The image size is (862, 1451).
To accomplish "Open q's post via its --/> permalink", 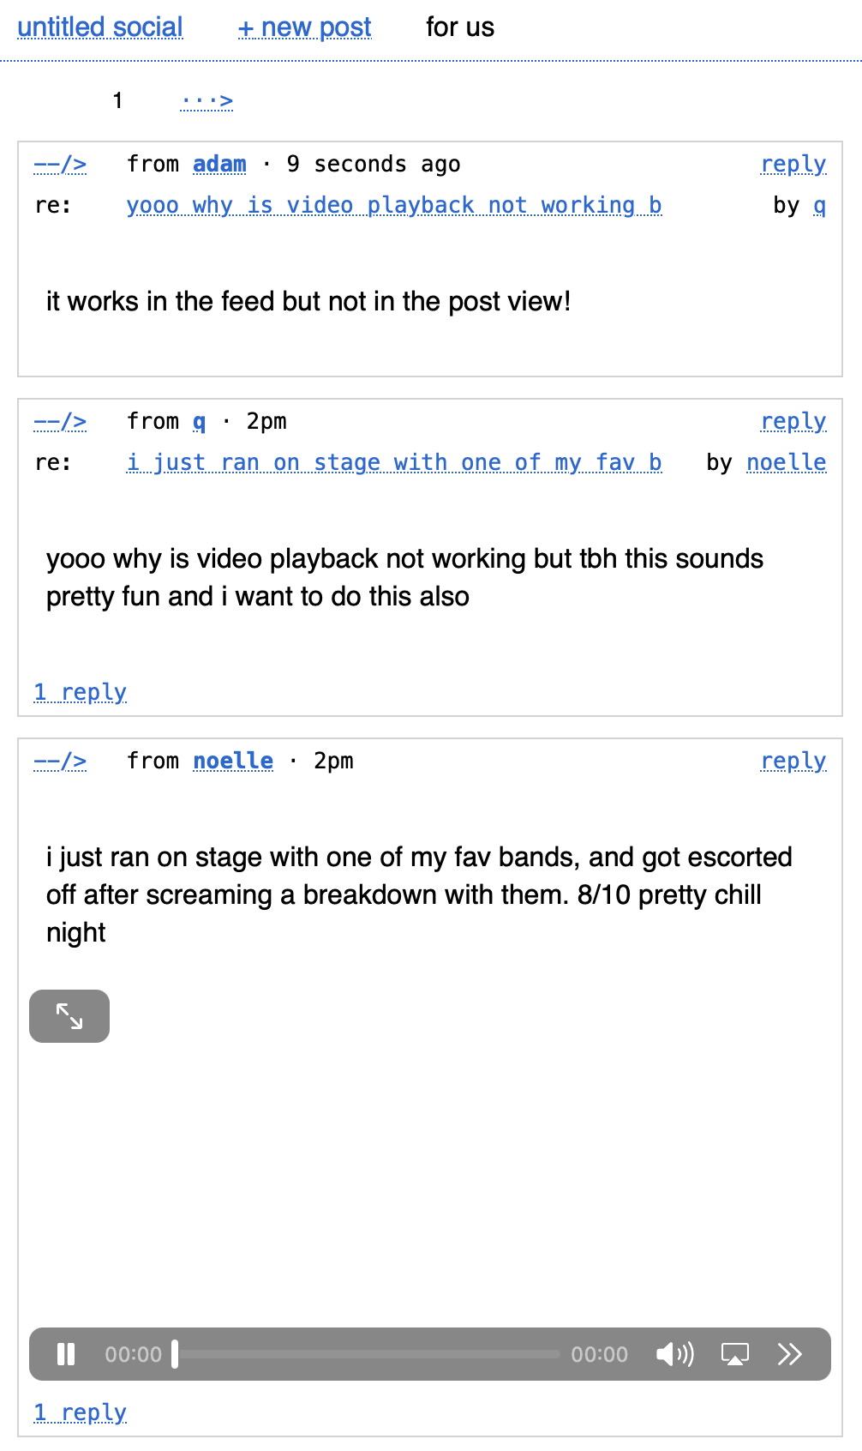I will click(60, 421).
